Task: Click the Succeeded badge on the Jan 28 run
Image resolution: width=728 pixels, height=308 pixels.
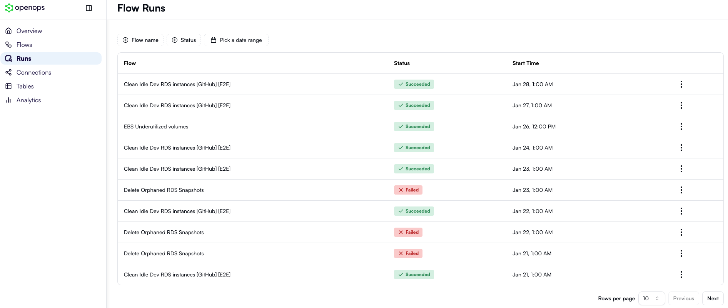Action: [414, 84]
